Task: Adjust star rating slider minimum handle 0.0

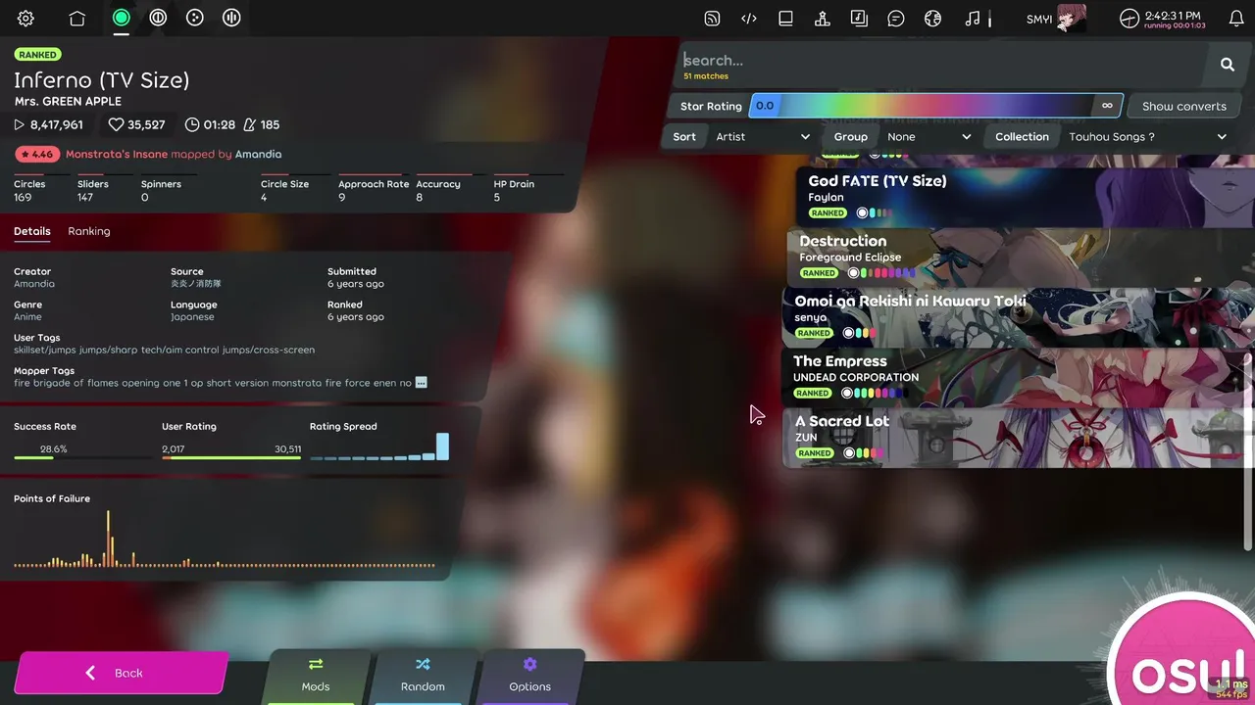Action: pyautogui.click(x=765, y=106)
